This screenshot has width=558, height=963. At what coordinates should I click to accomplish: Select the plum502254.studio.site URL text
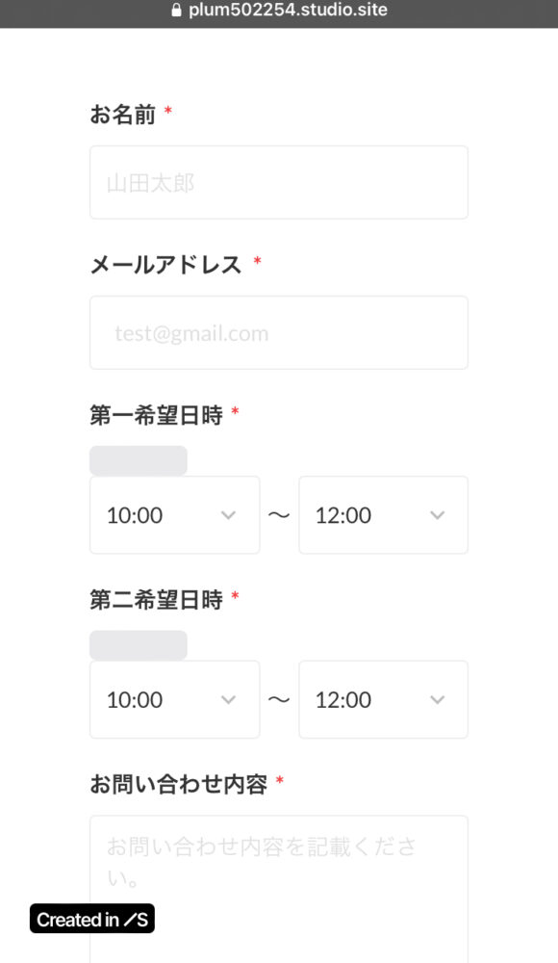288,11
